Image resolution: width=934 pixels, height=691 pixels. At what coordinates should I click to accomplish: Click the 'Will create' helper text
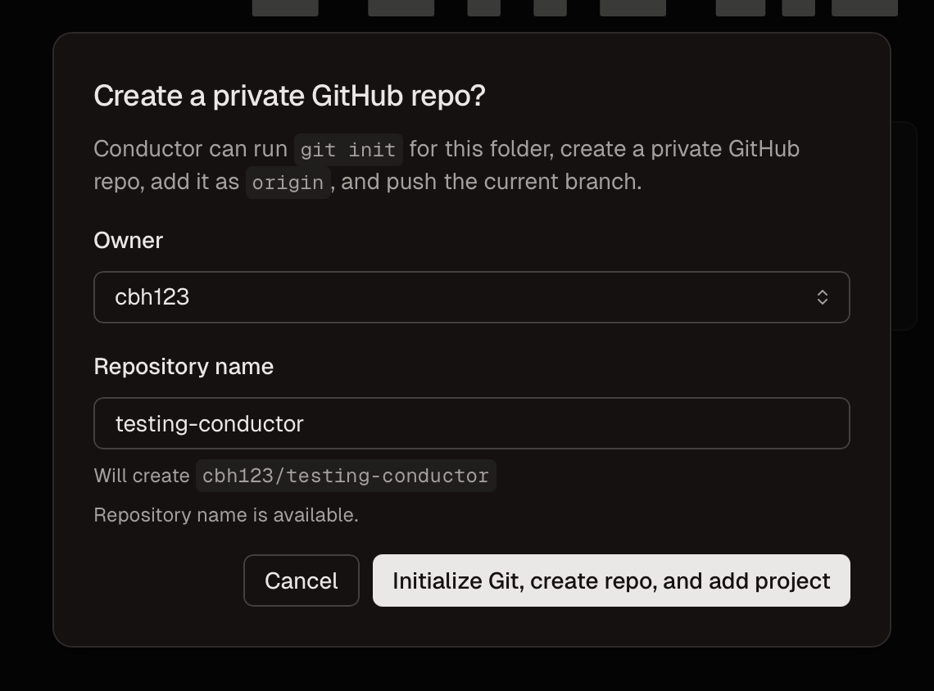point(142,476)
